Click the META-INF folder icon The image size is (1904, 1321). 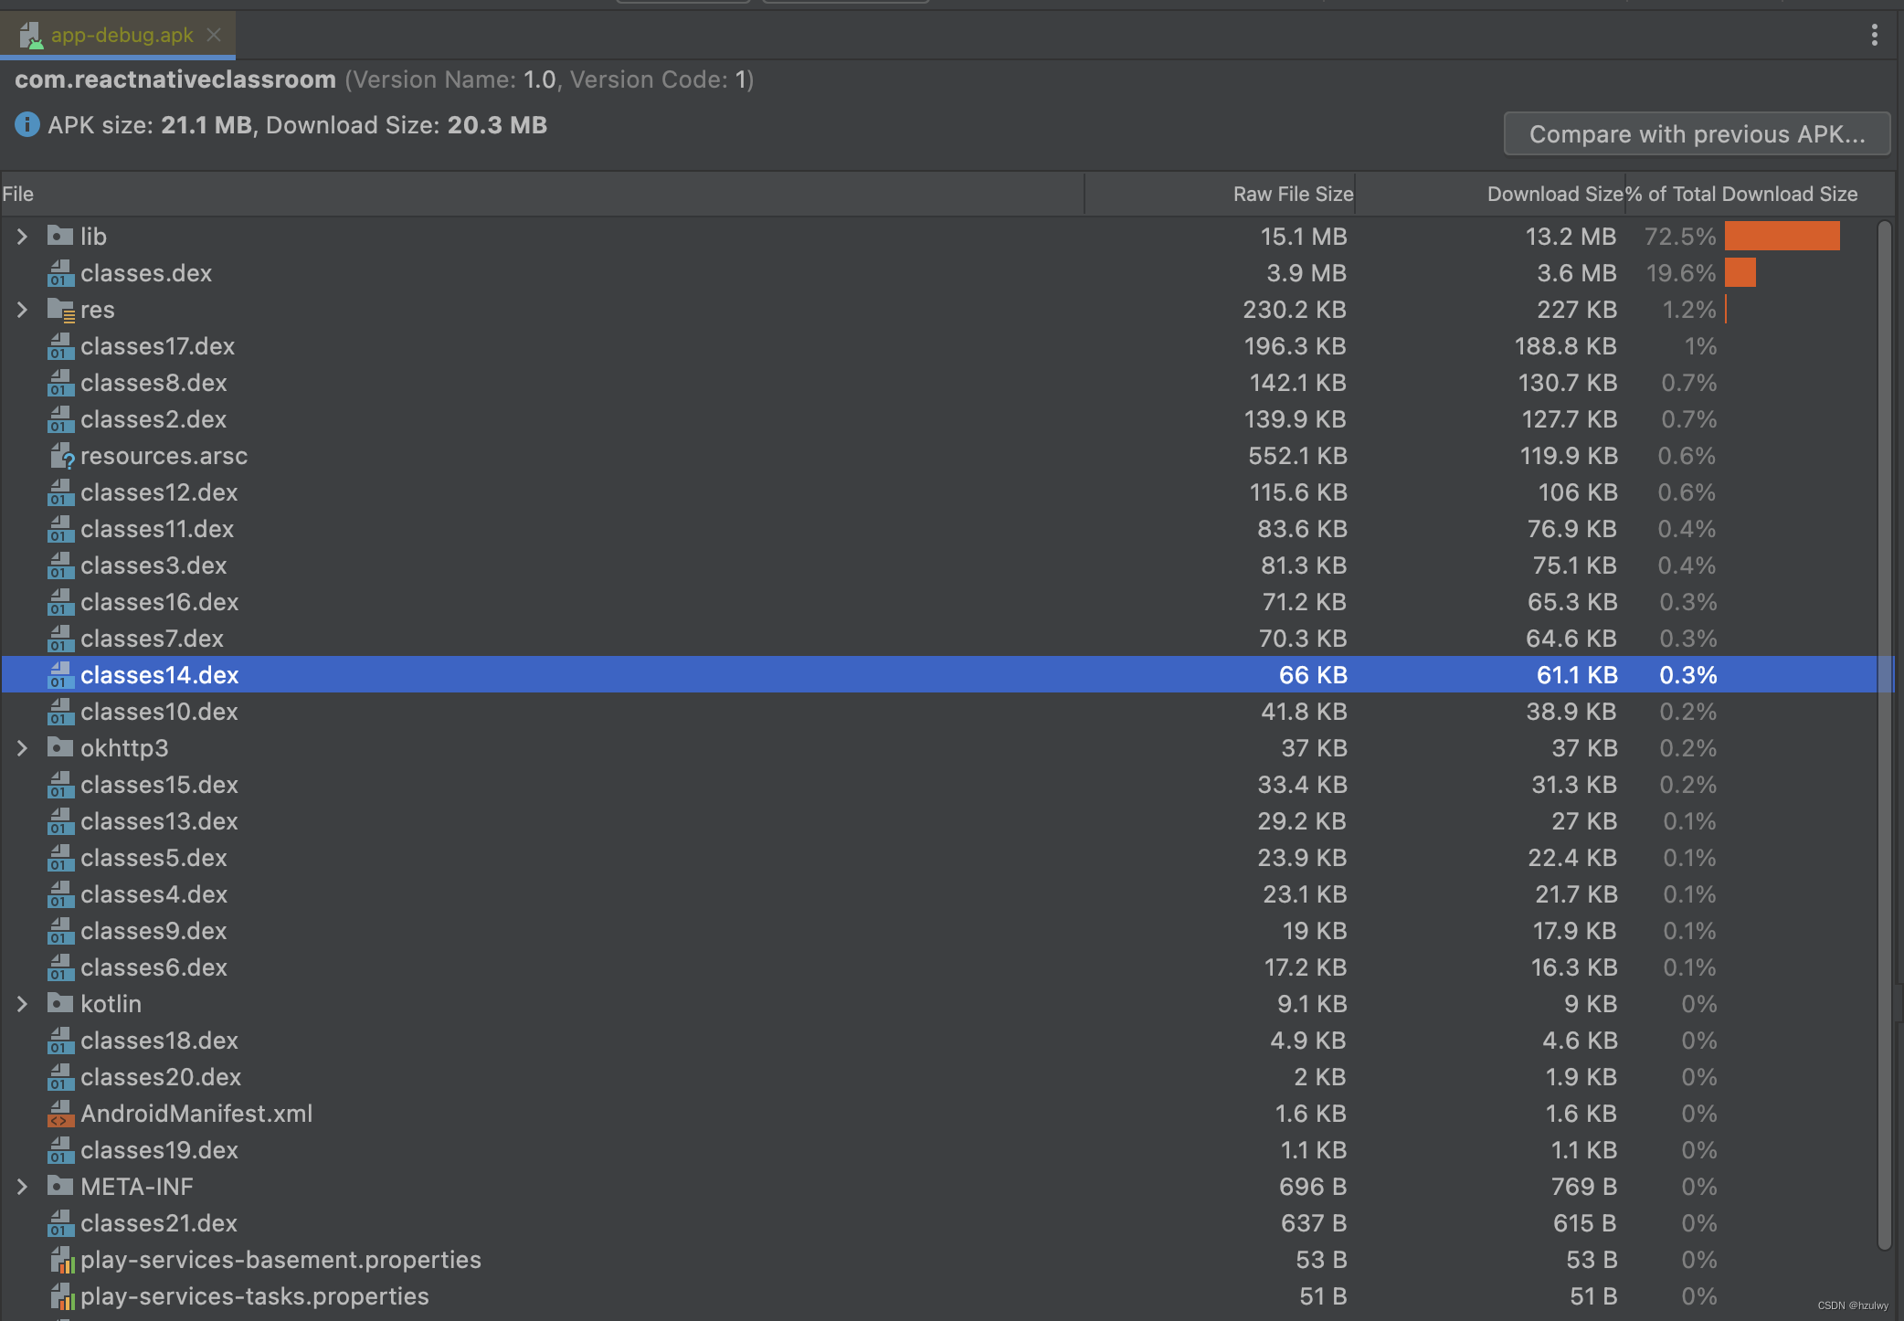[60, 1186]
